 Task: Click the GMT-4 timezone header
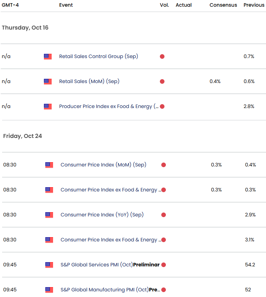pyautogui.click(x=10, y=5)
